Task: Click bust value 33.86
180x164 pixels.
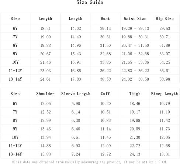Action: pyautogui.click(x=105, y=62)
